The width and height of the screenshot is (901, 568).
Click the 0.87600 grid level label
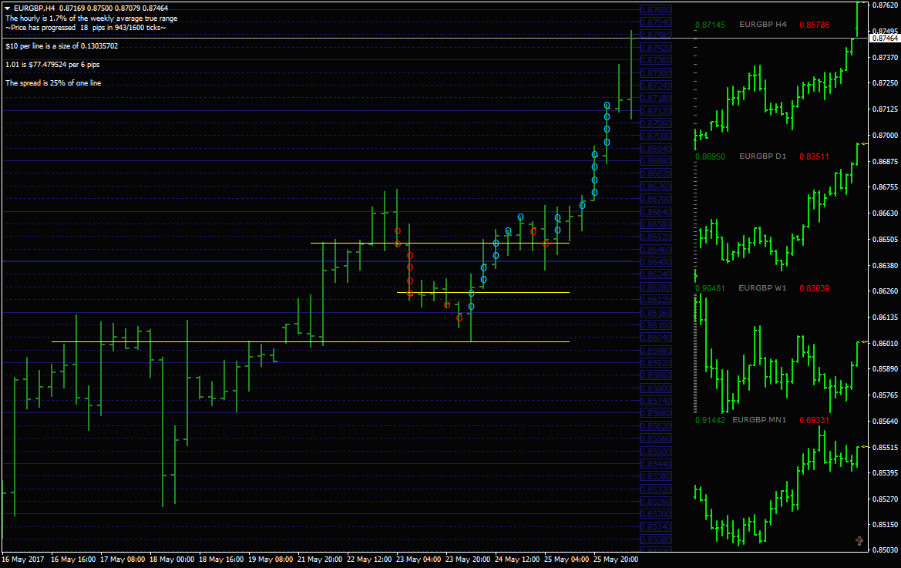[x=656, y=10]
